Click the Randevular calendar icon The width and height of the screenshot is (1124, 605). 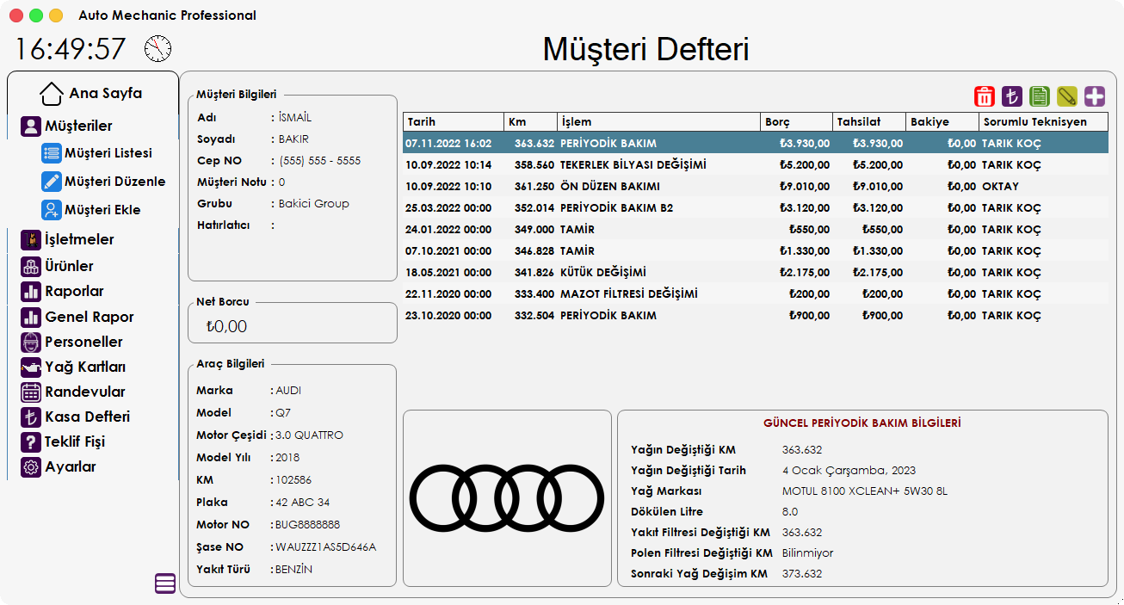[31, 392]
